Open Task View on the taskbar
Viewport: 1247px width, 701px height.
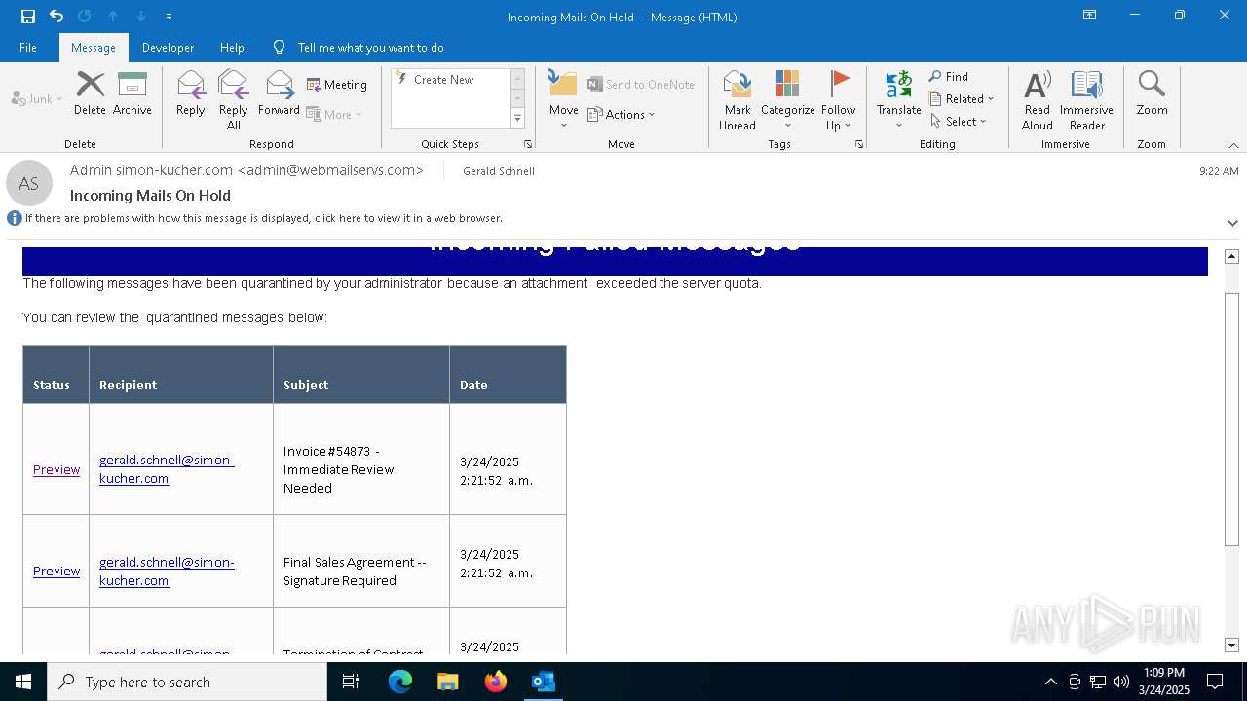pos(351,682)
